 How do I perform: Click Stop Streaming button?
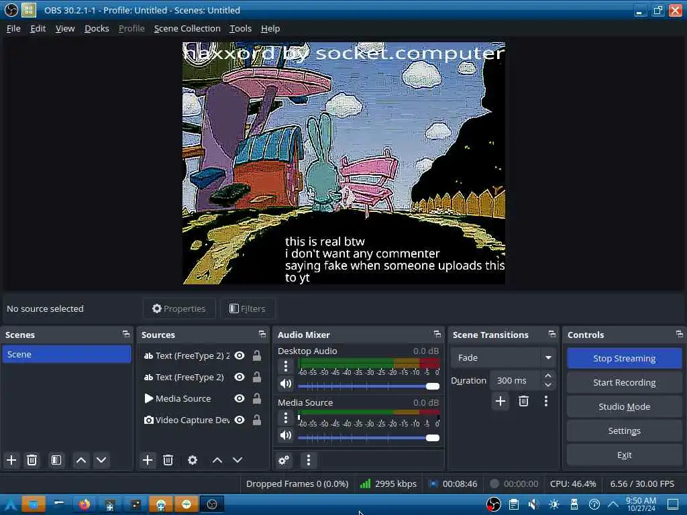(x=625, y=358)
